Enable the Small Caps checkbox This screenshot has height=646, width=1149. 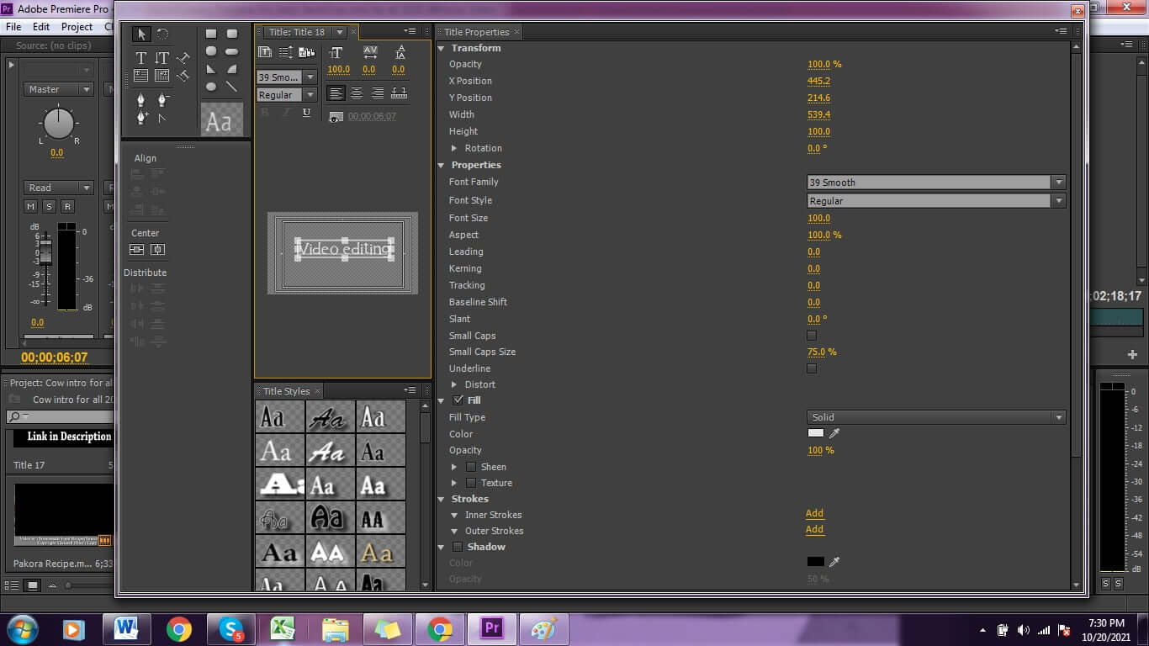(812, 336)
